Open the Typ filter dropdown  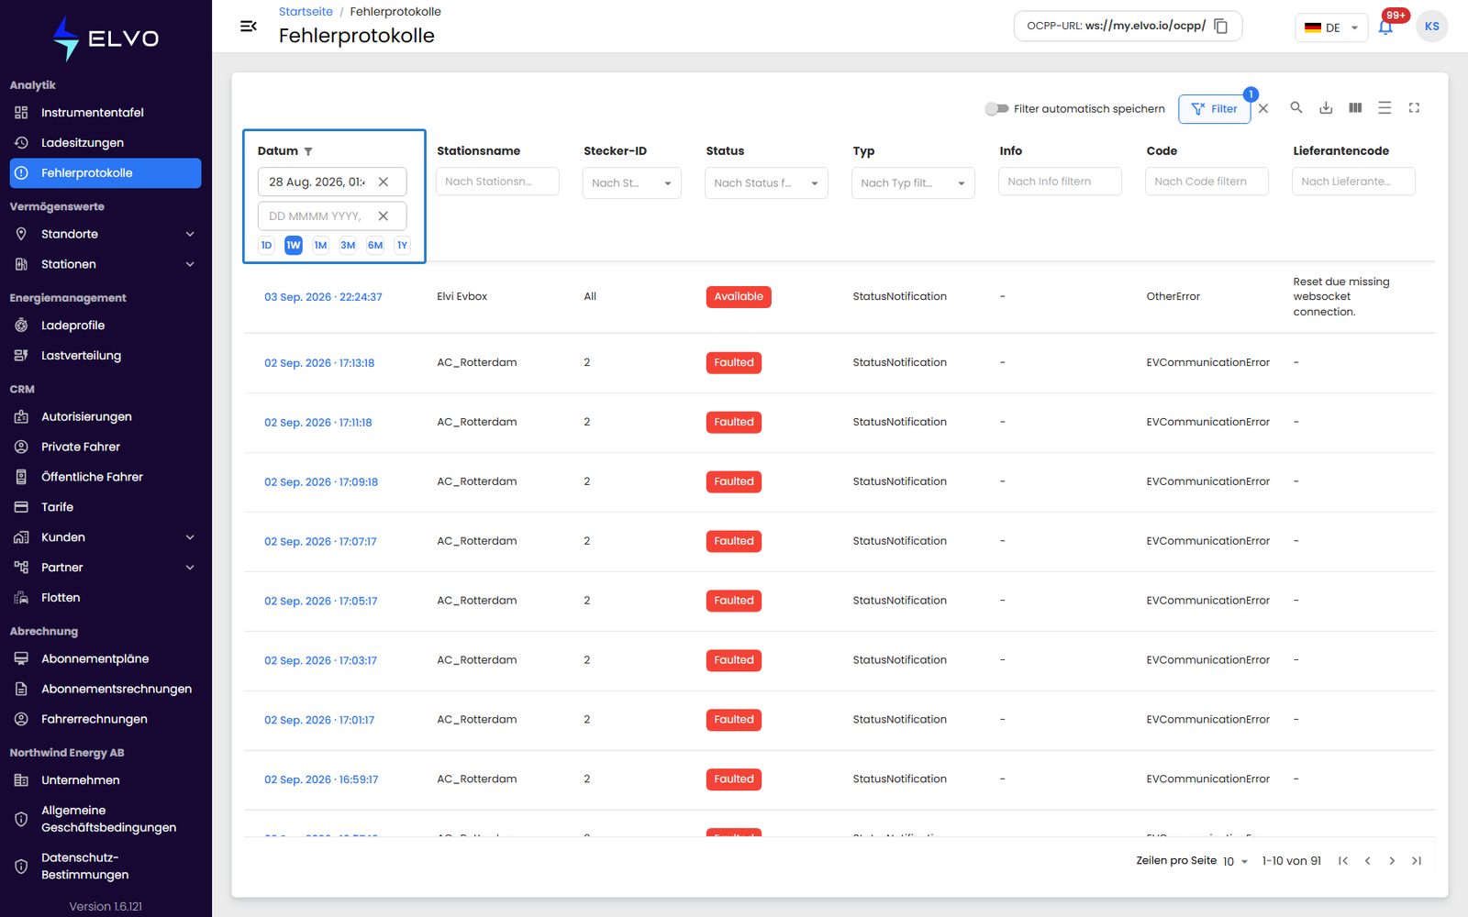pyautogui.click(x=913, y=182)
